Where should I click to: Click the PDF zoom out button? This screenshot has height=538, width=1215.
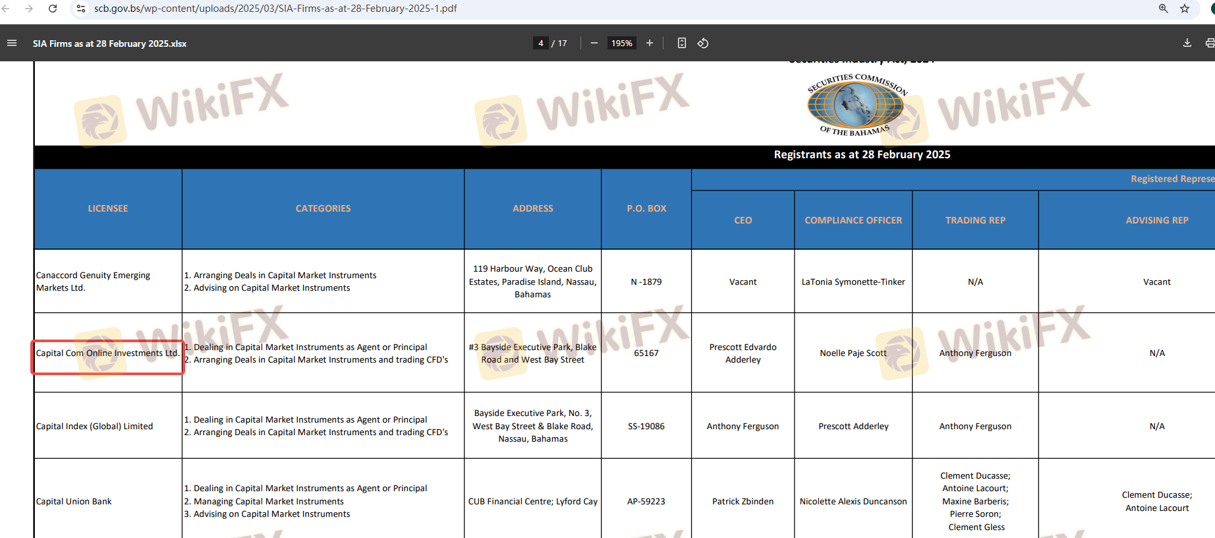[x=594, y=44]
